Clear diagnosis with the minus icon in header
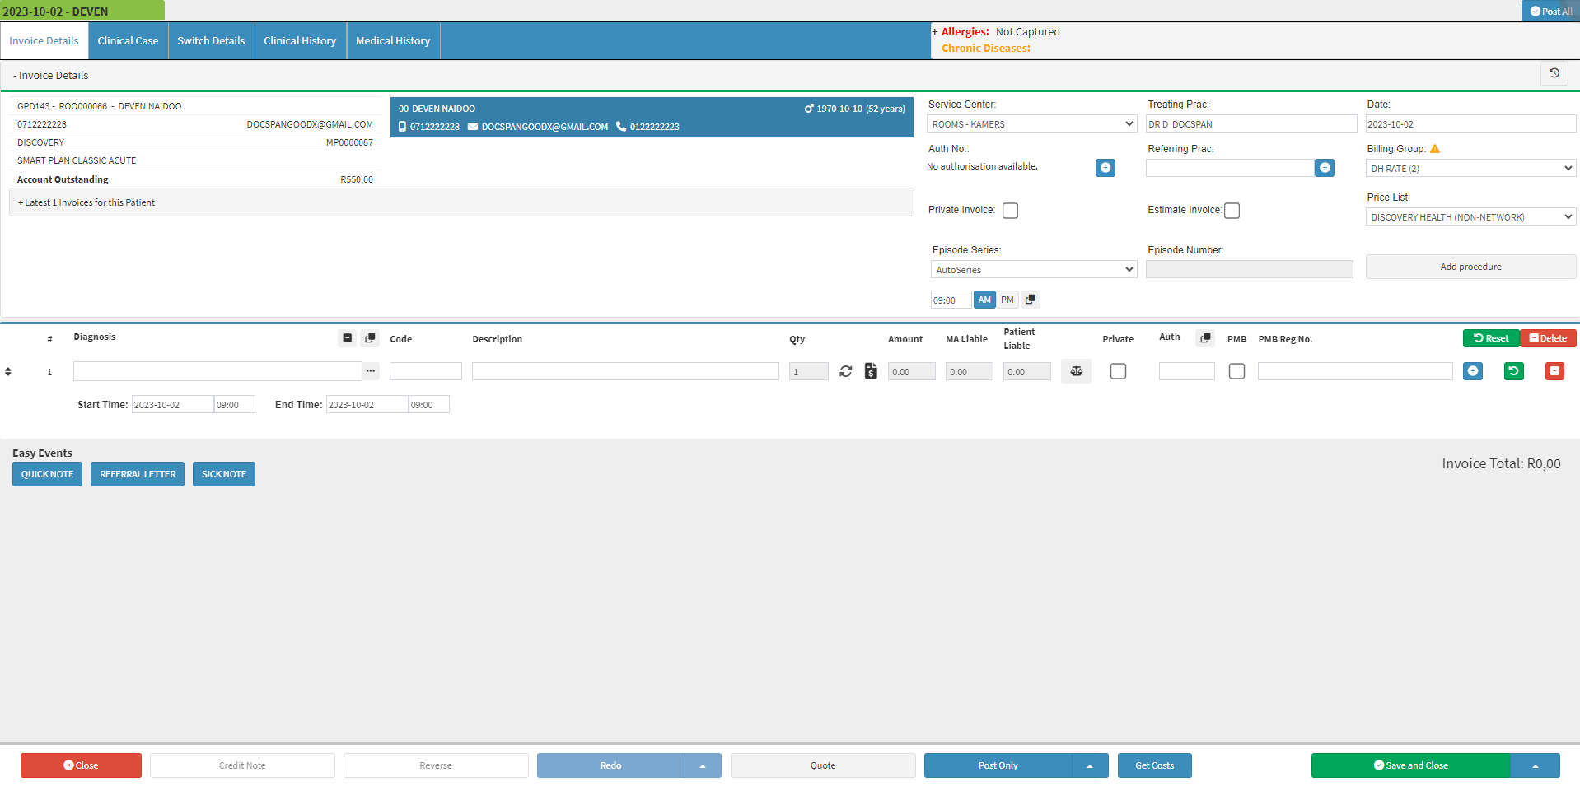 coord(348,338)
